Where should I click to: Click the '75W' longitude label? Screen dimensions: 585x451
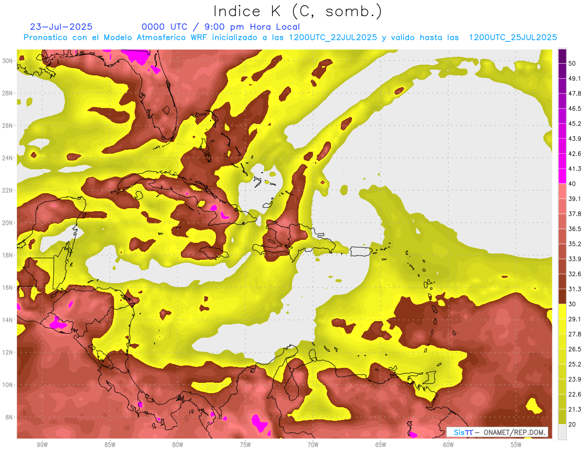pos(246,445)
